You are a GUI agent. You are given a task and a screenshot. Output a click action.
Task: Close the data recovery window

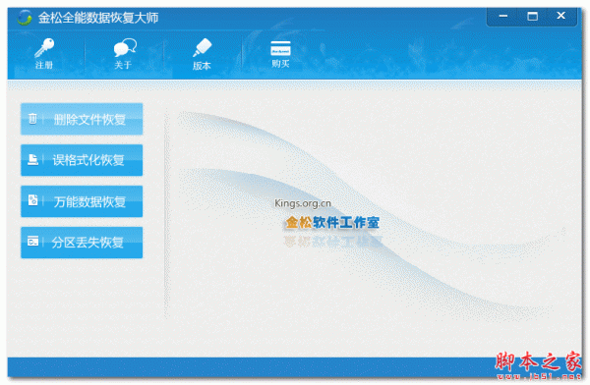561,16
